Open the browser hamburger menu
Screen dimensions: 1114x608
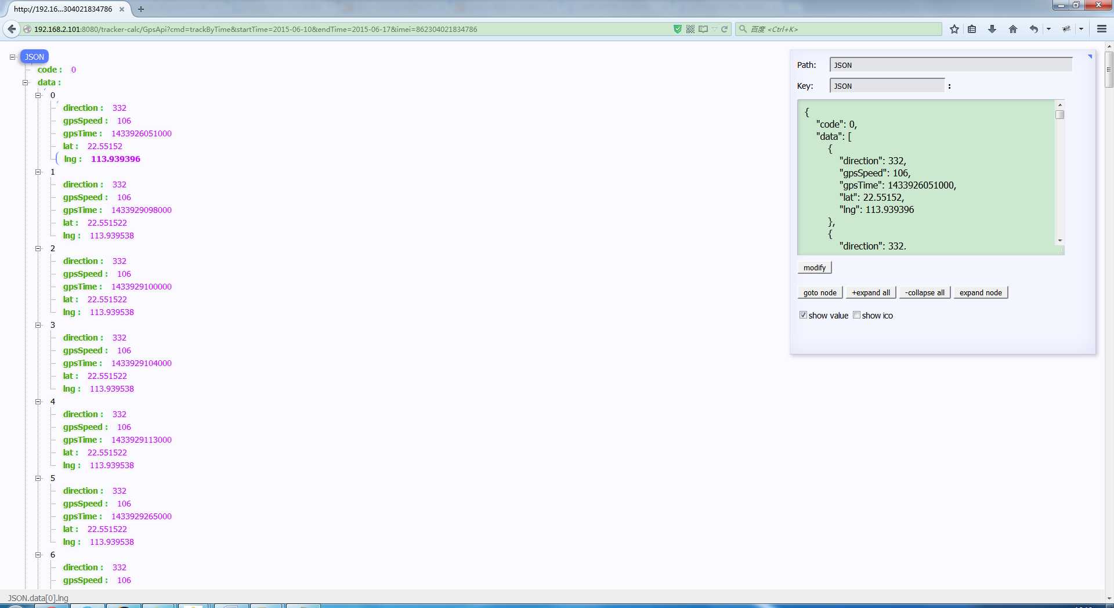click(x=1102, y=29)
